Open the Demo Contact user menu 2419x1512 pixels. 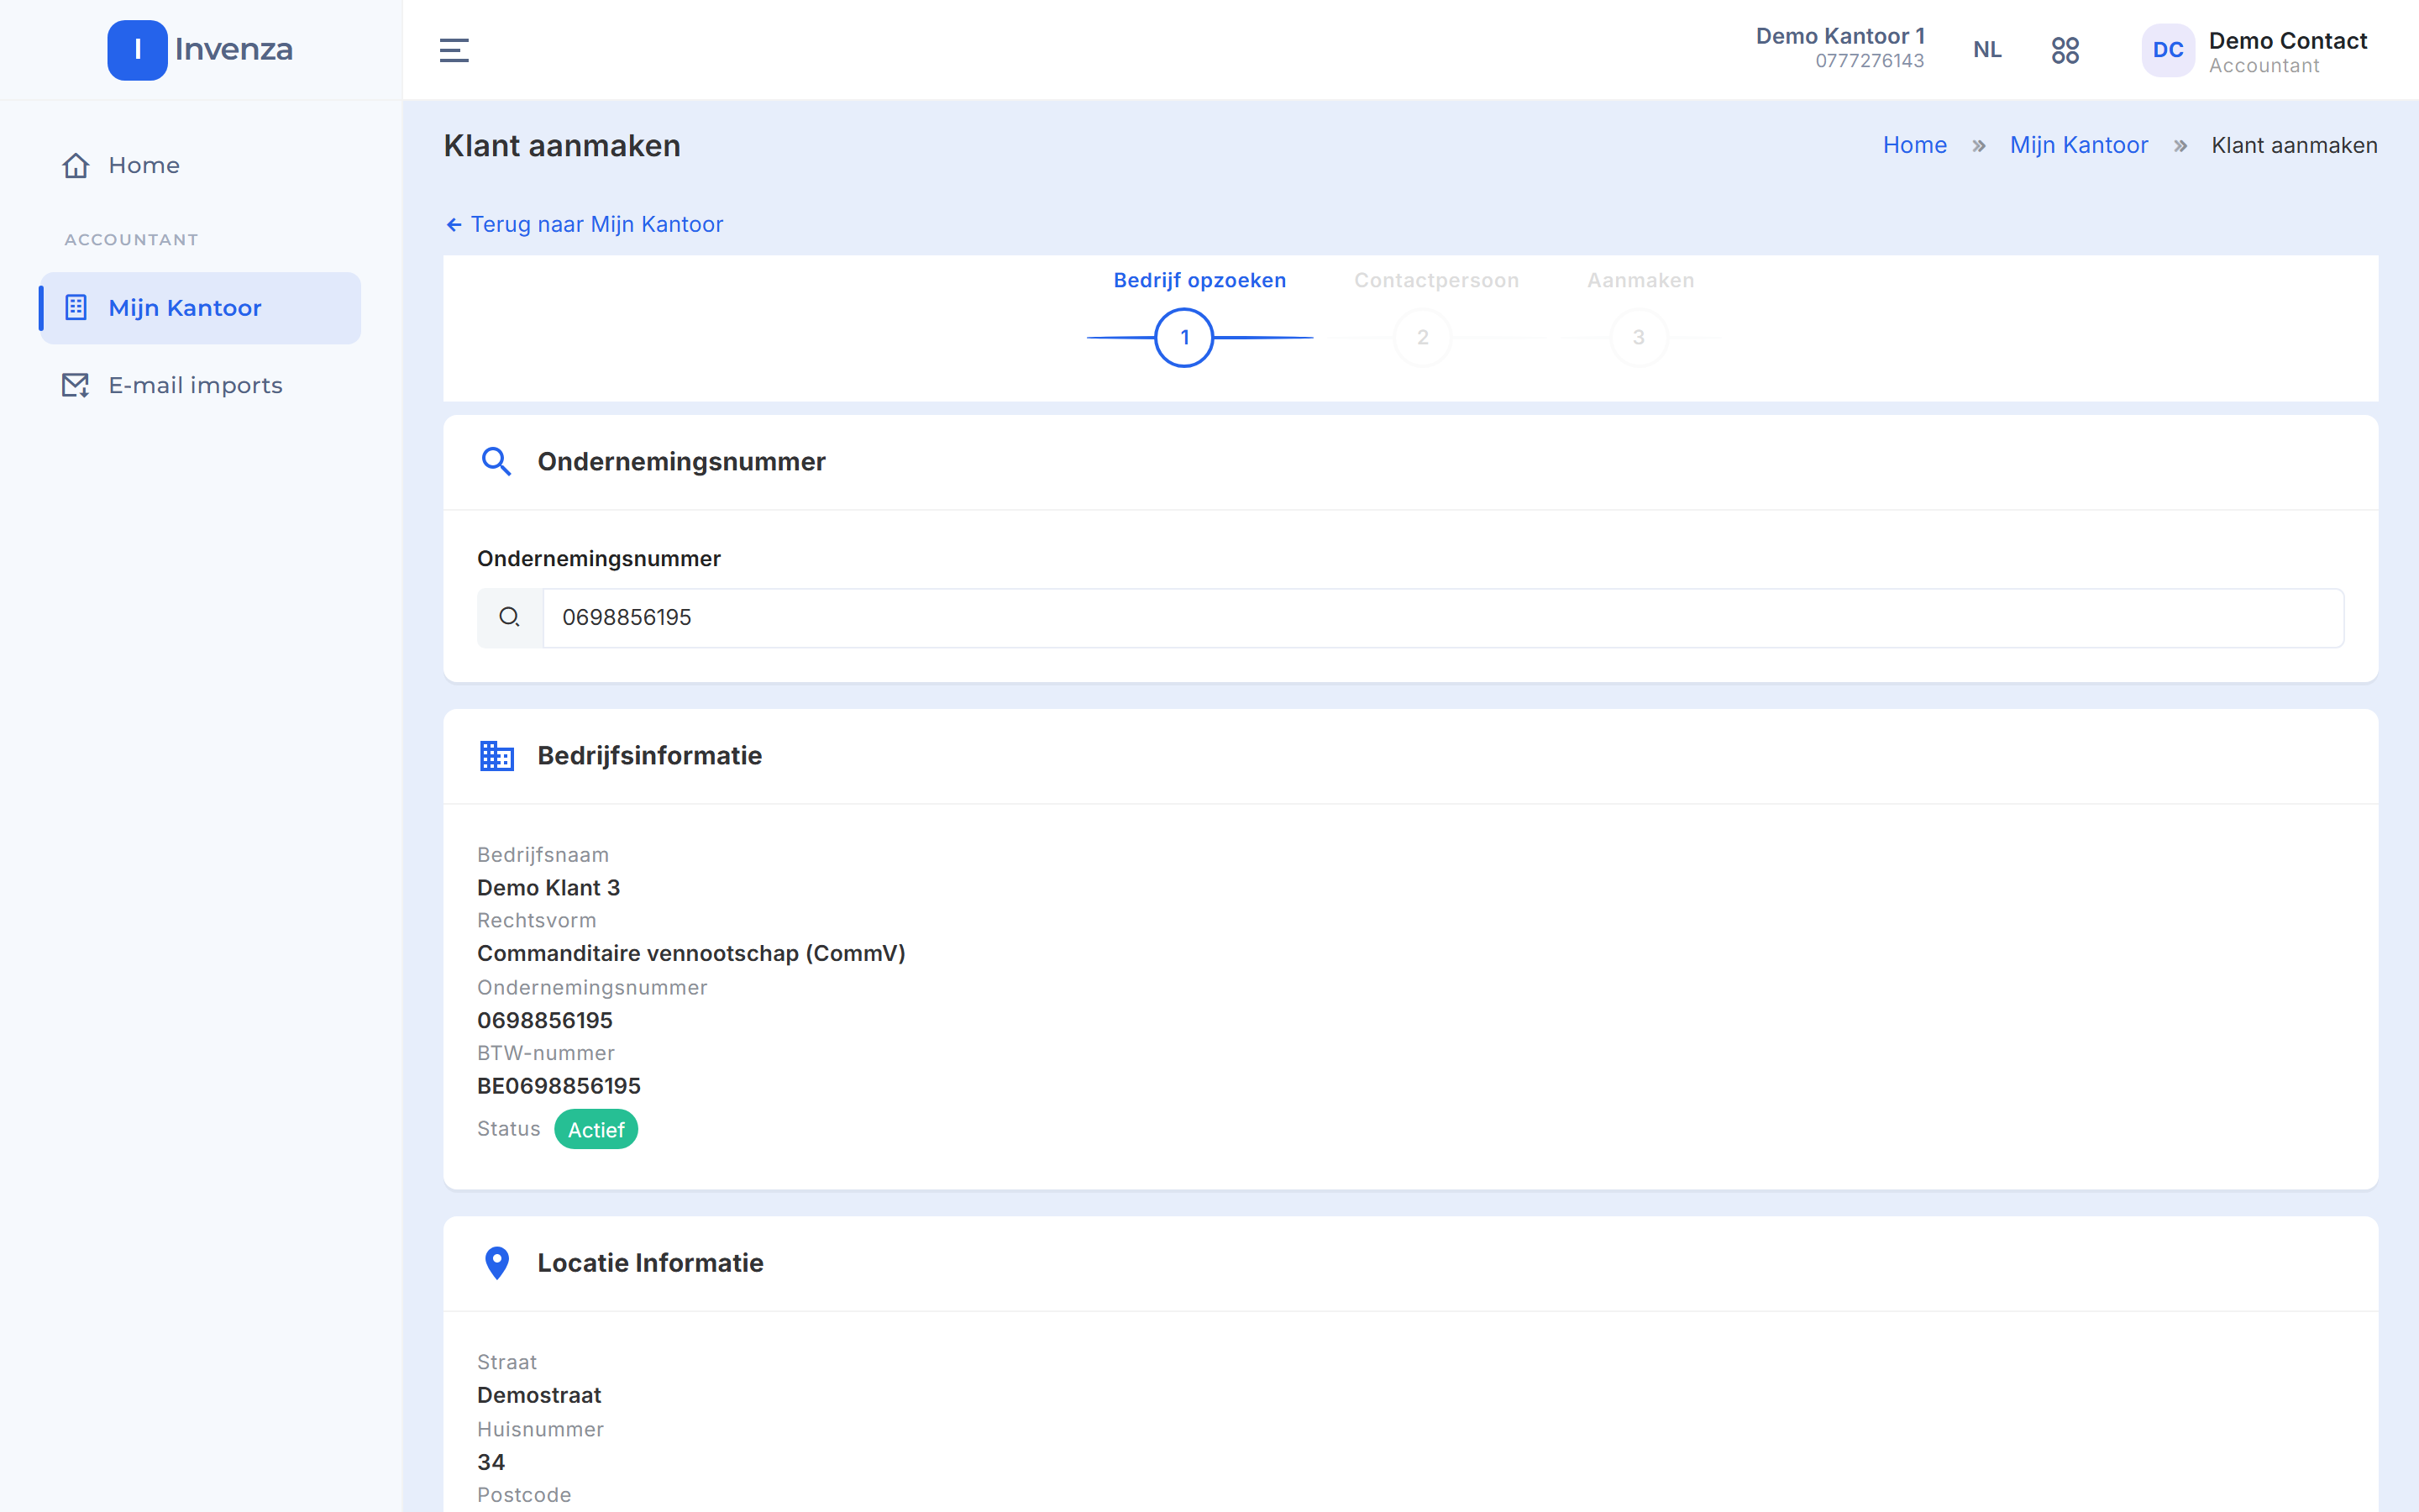[2255, 50]
